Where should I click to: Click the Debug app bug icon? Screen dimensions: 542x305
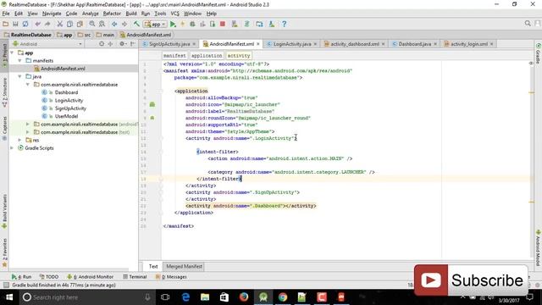click(x=192, y=24)
